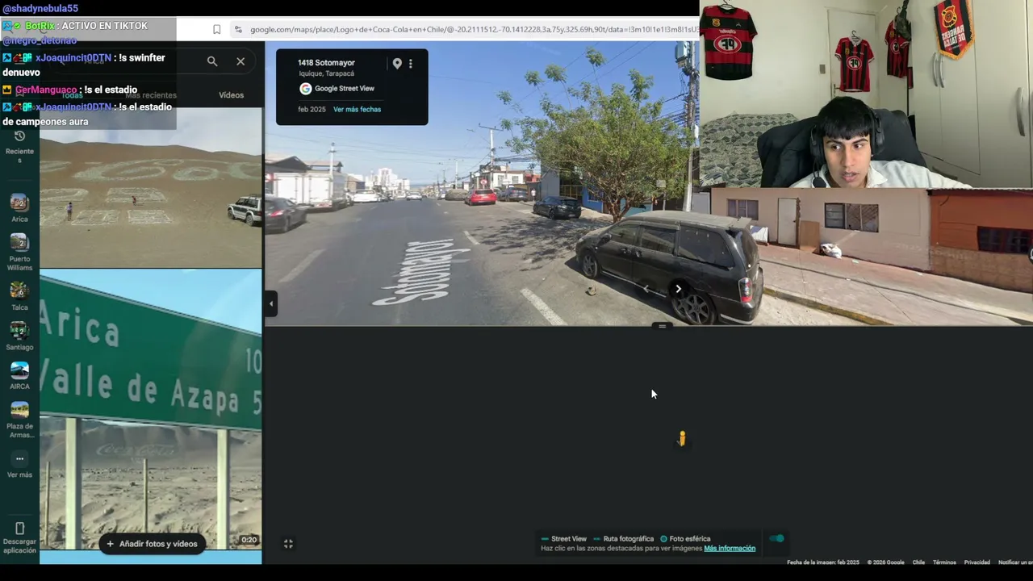
Task: Click the Iquique, Tarapacá location text
Action: 326,73
